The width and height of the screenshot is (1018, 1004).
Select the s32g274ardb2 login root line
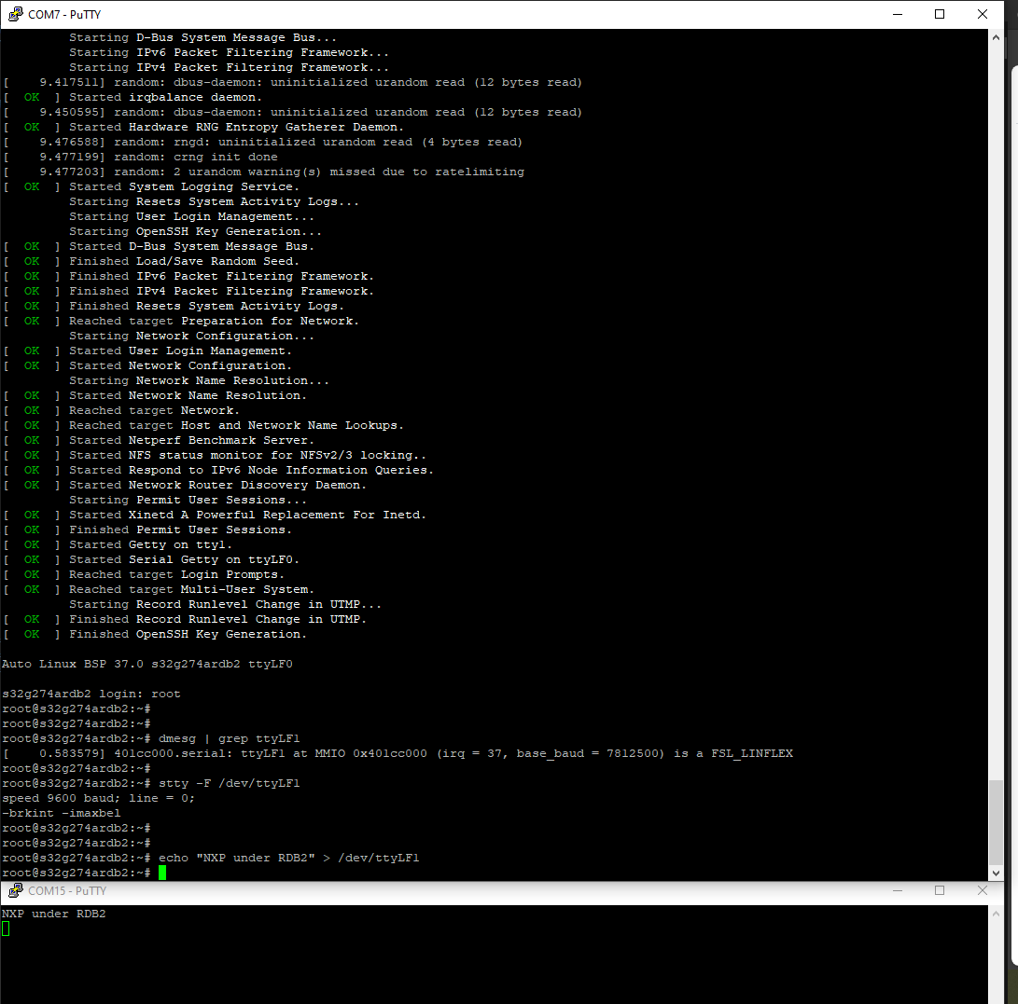pos(89,694)
